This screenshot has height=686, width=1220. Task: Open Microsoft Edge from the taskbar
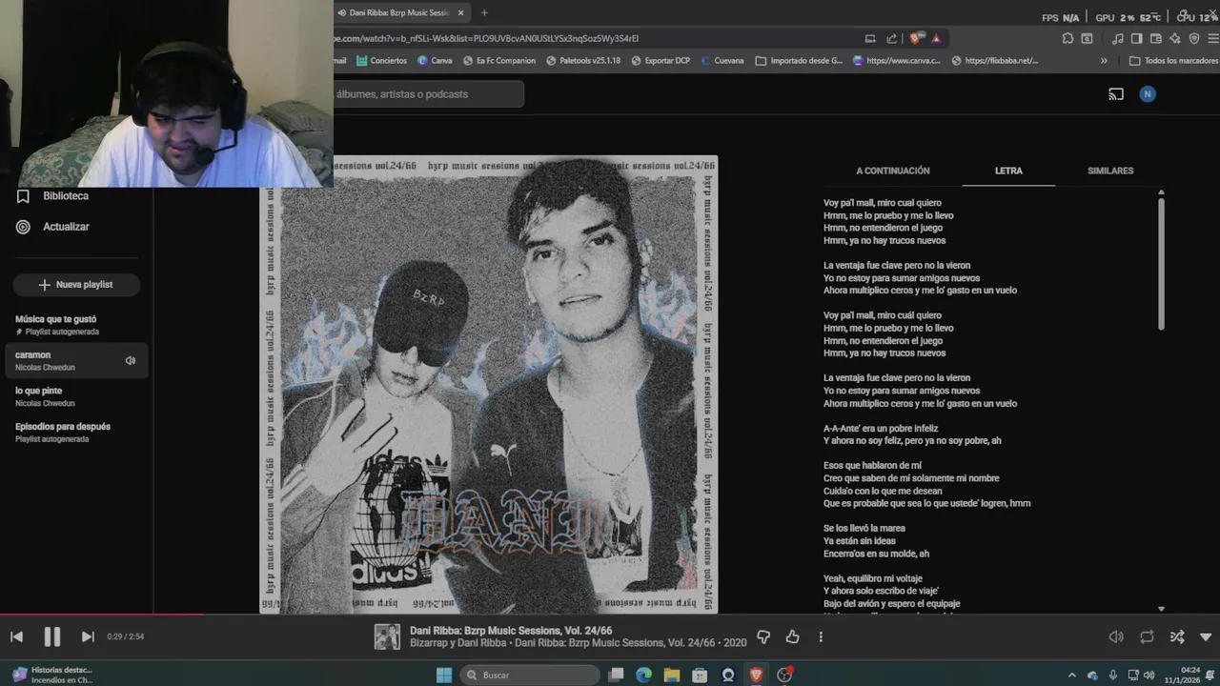click(643, 675)
